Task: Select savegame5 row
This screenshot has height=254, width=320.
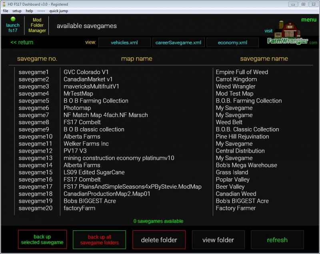Action: 34,101
